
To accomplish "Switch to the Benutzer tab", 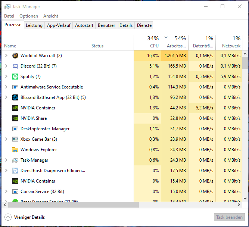I will click(x=106, y=25).
